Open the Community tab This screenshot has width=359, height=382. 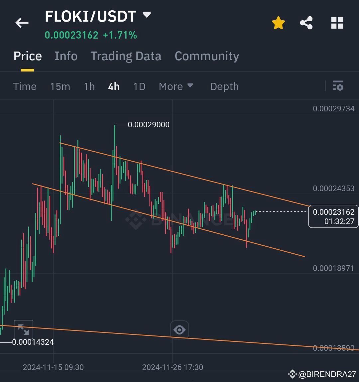click(206, 56)
